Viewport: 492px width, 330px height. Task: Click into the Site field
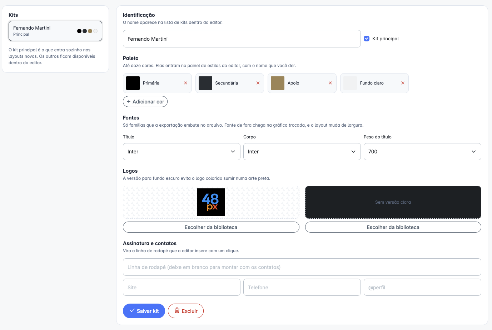pos(182,287)
